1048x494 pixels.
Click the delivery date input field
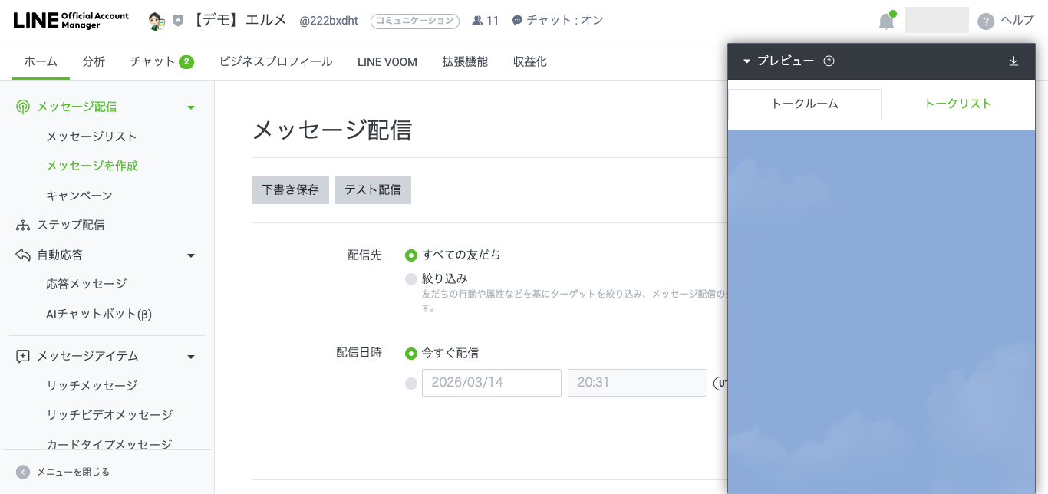click(491, 383)
